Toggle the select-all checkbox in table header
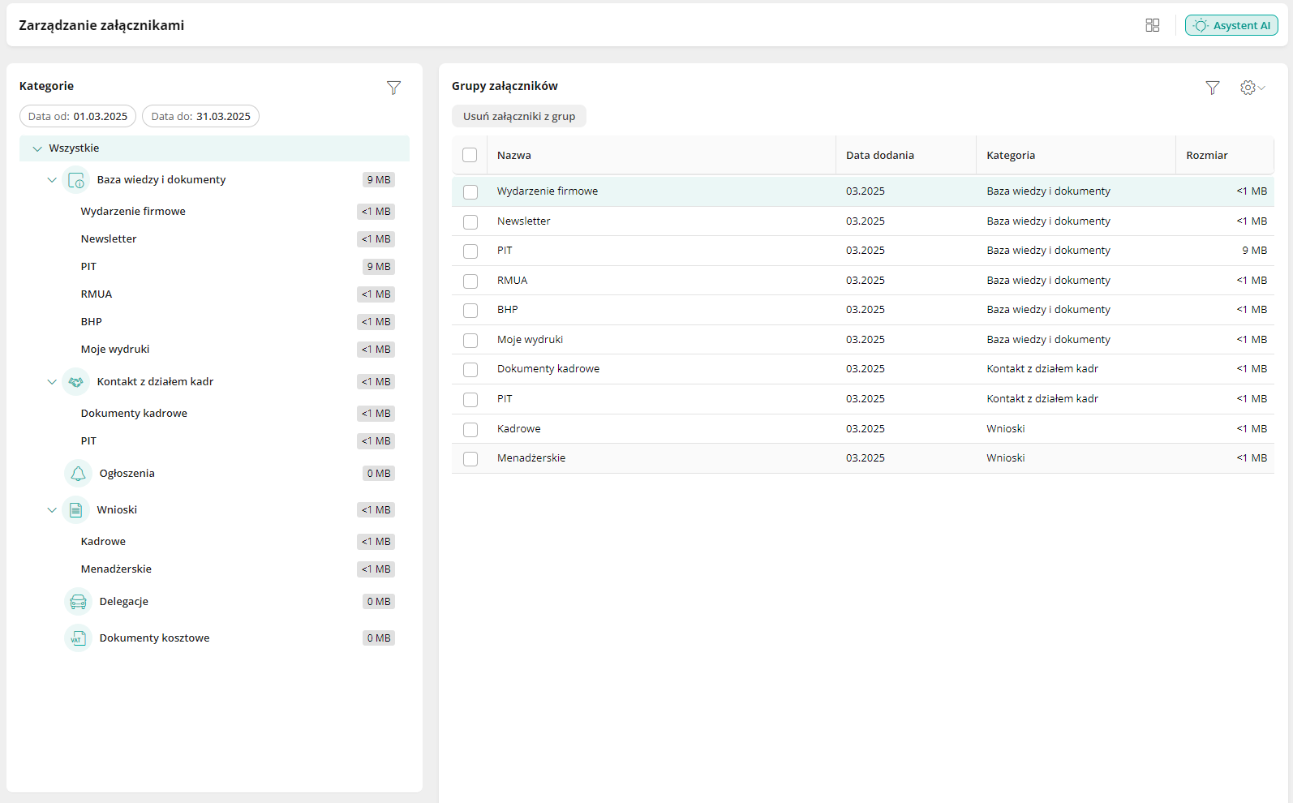This screenshot has height=803, width=1293. pos(470,155)
